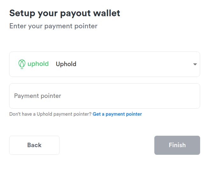Image resolution: width=217 pixels, height=171 pixels.
Task: Click the blank middle area of the wallet selector
Action: [134, 64]
